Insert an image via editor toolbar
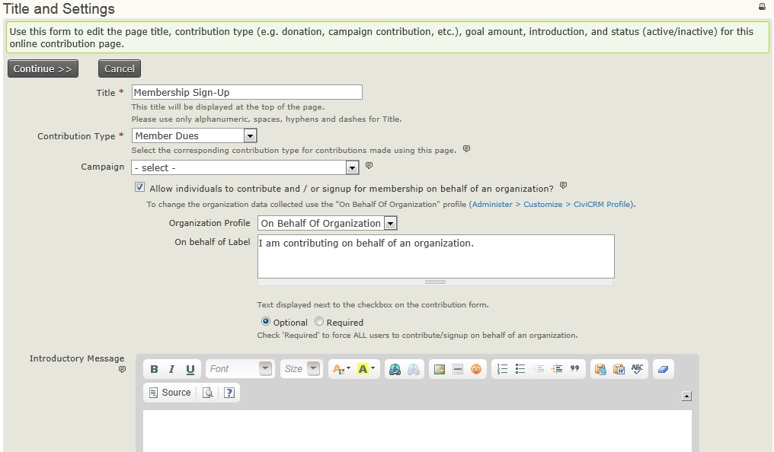774x452 pixels. tap(440, 369)
